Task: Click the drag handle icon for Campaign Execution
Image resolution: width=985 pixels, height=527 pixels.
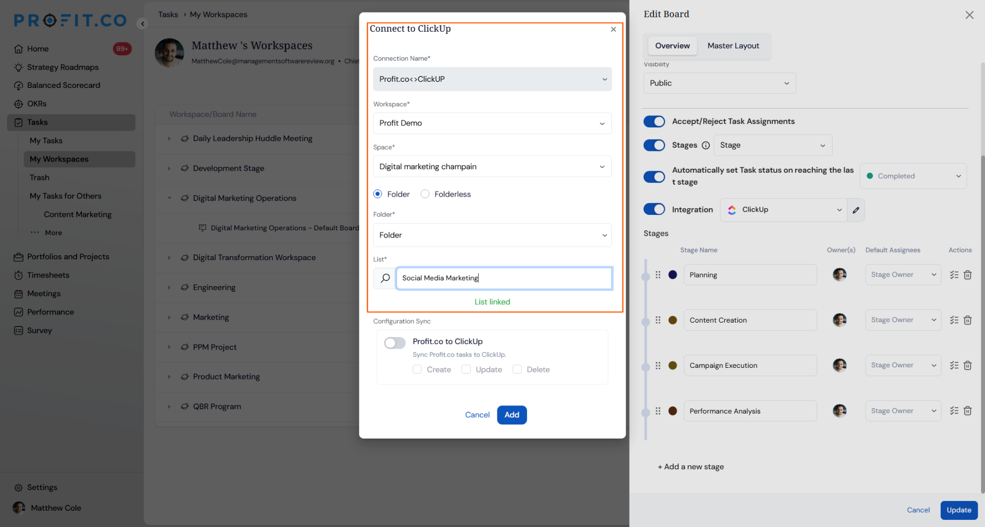Action: [x=658, y=365]
